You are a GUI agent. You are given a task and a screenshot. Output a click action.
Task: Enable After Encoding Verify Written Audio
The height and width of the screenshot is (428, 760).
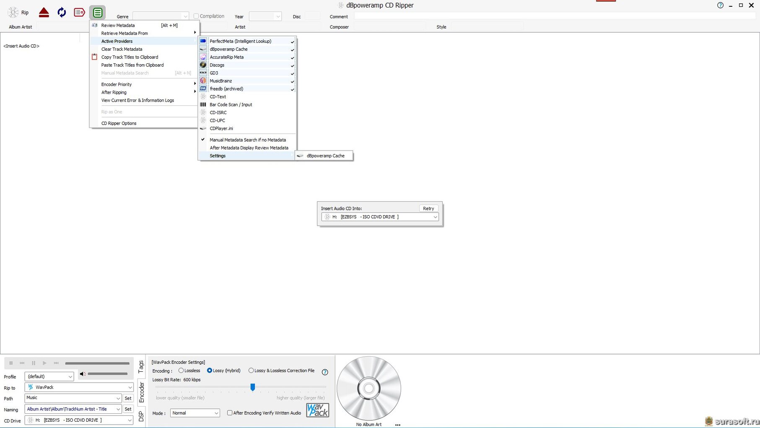click(x=230, y=413)
